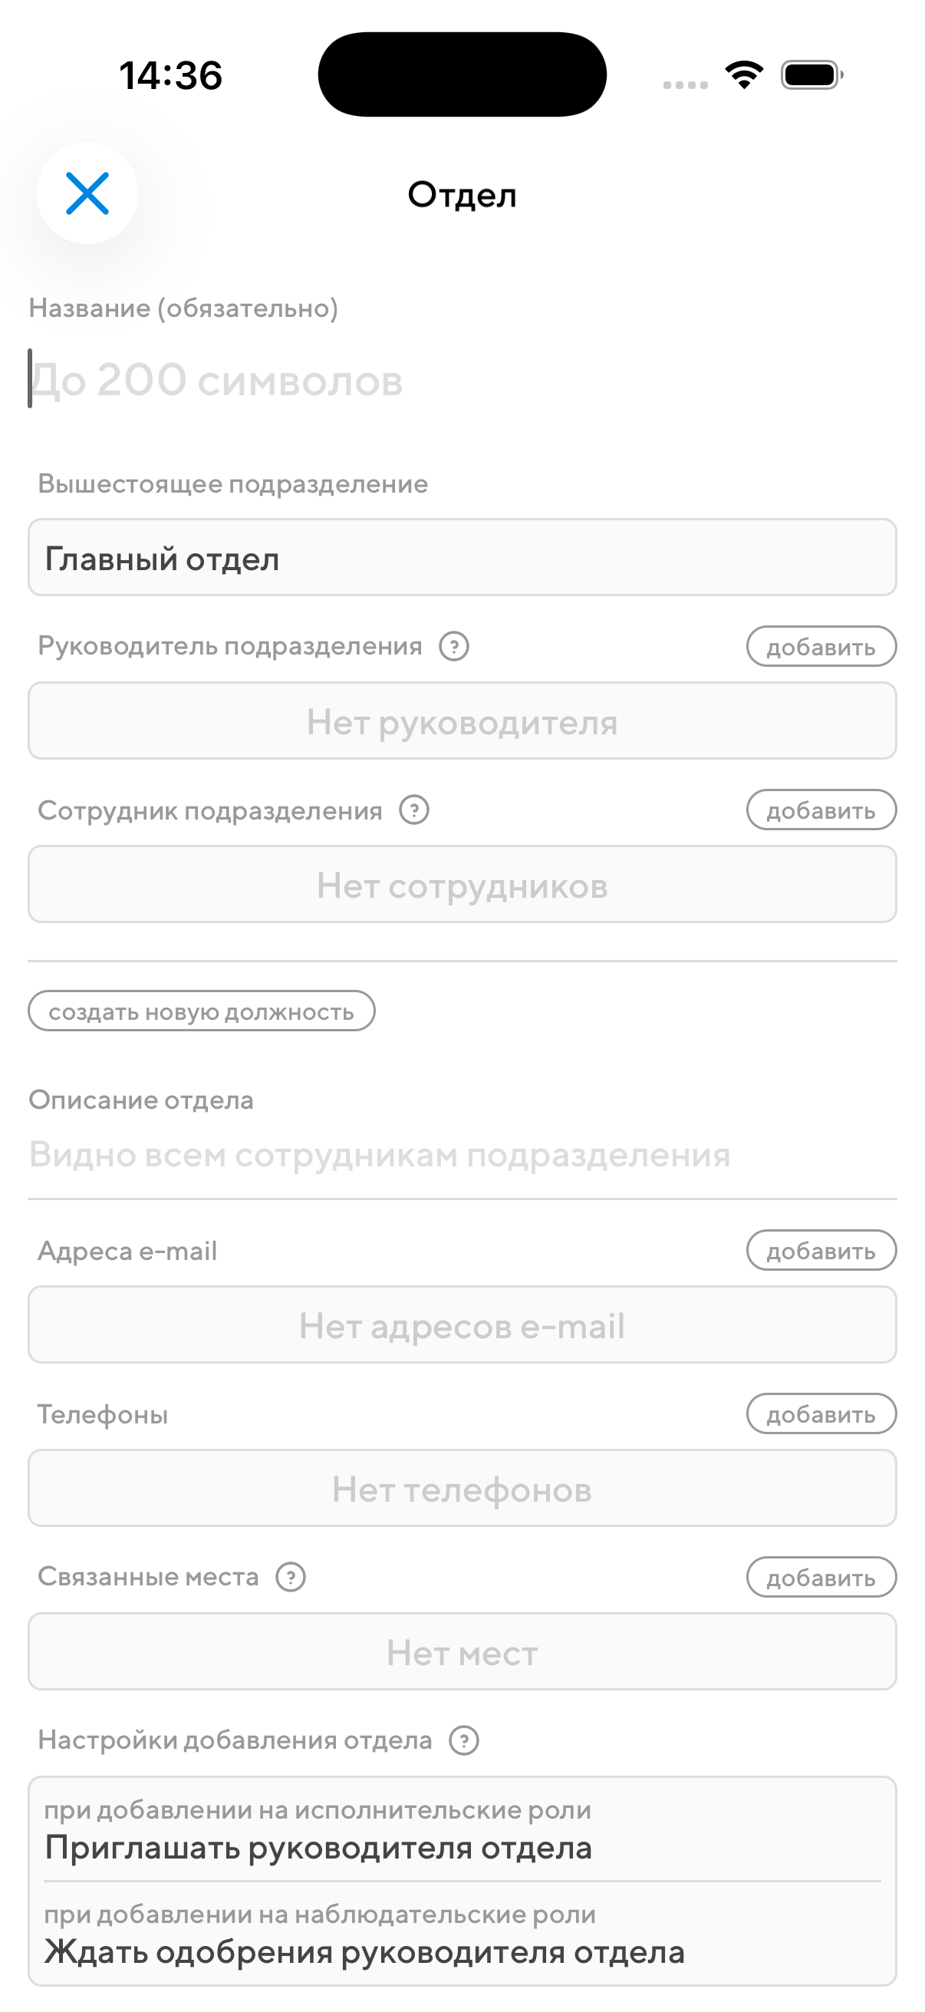
Task: Tap the empty Нет сотрудников box
Action: (x=462, y=884)
